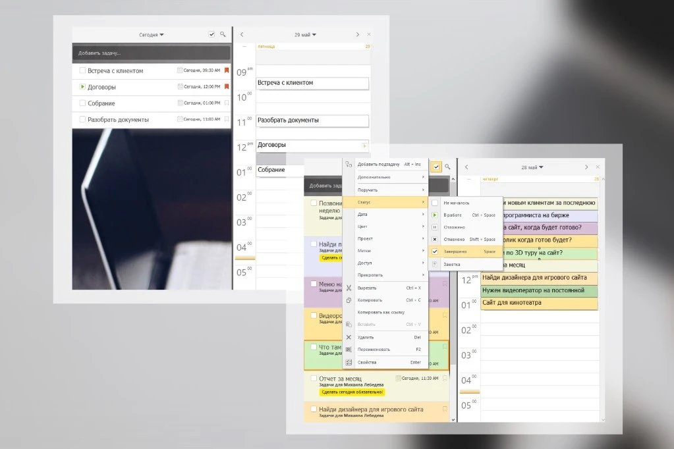Open the 29 май date dropdown
674x449 pixels.
[306, 34]
